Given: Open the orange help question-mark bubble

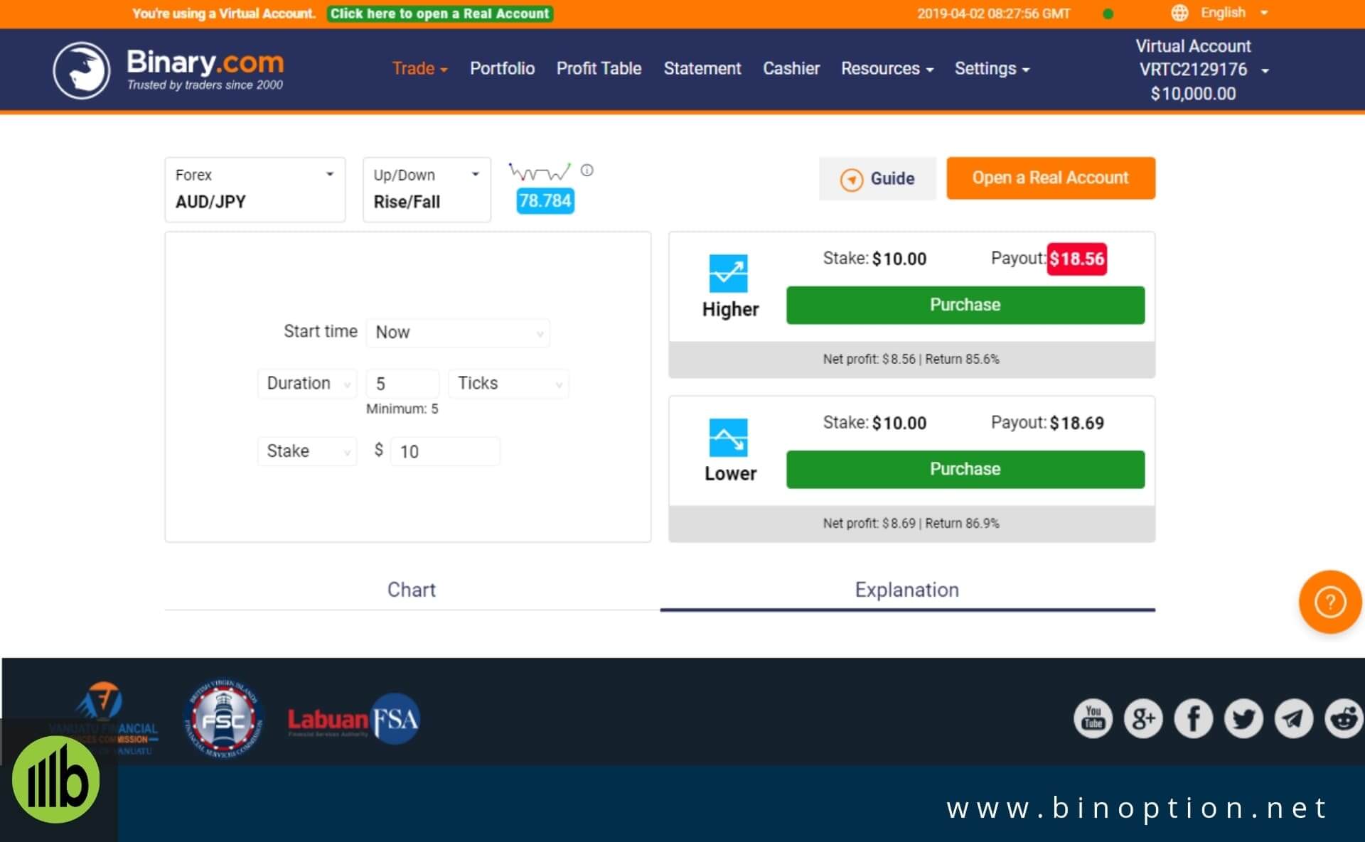Looking at the screenshot, I should [1330, 602].
